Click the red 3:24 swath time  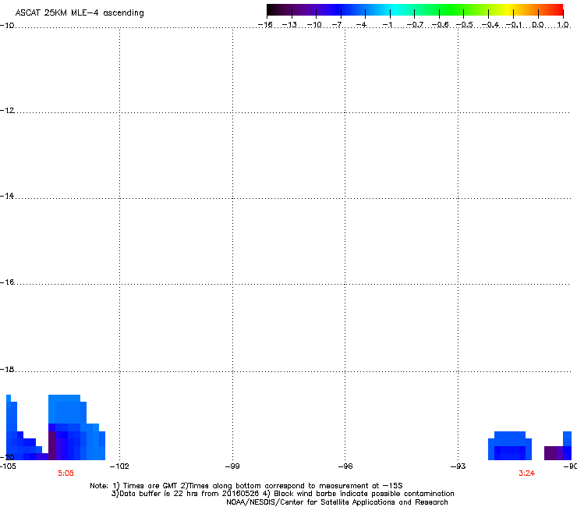[526, 473]
